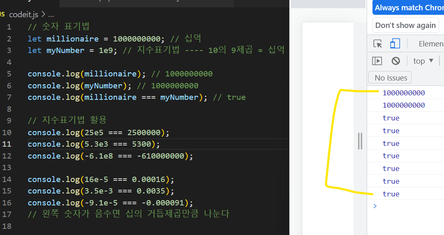Click the comment '// 숫자 표기법' on line 1
Screen dimensions: 444x235
point(59,27)
